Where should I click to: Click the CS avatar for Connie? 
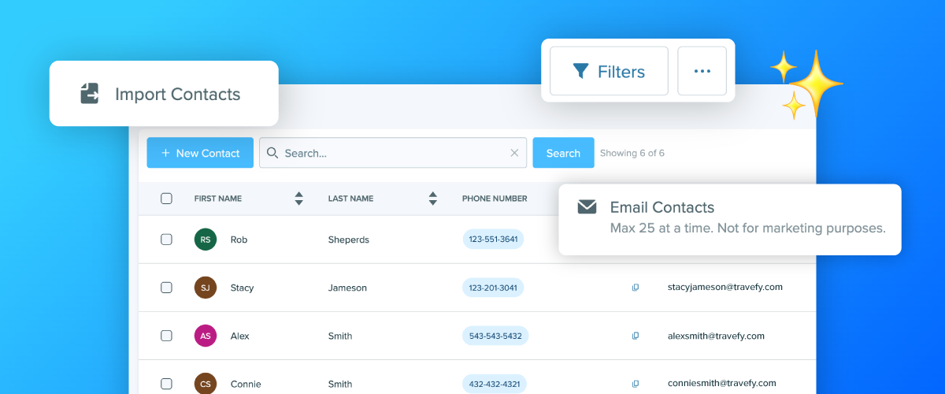click(x=206, y=384)
